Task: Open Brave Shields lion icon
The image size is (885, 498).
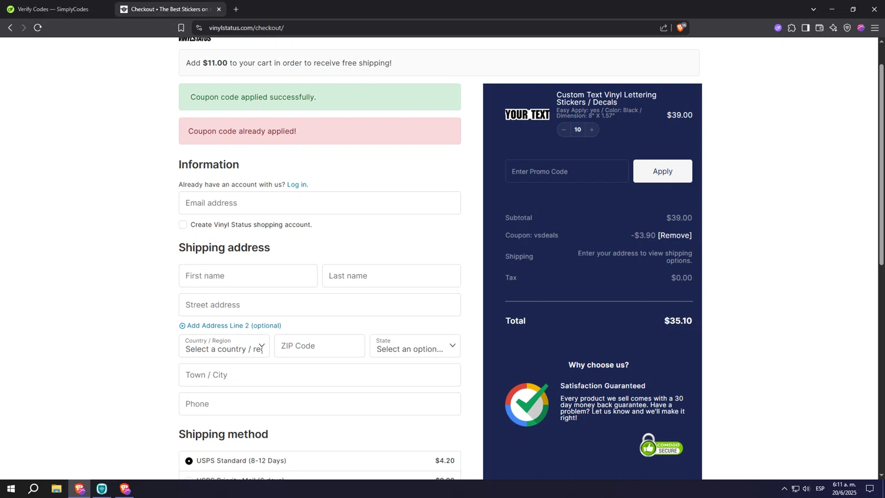Action: pos(681,27)
